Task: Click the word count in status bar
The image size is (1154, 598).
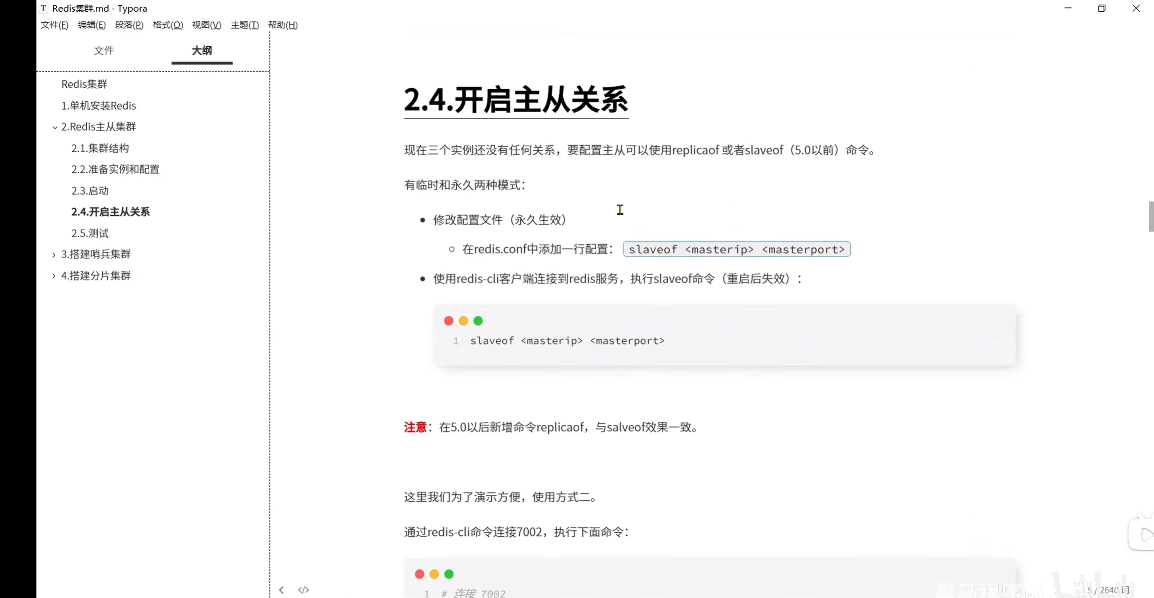Action: click(x=1107, y=590)
